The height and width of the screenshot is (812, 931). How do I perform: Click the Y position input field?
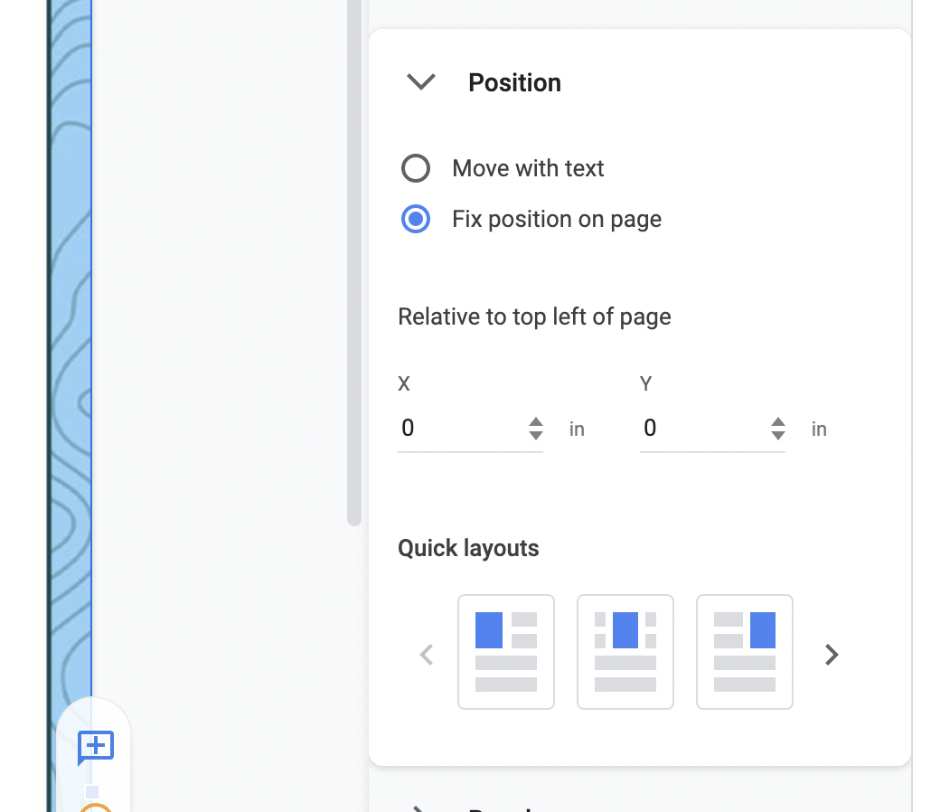pos(703,429)
